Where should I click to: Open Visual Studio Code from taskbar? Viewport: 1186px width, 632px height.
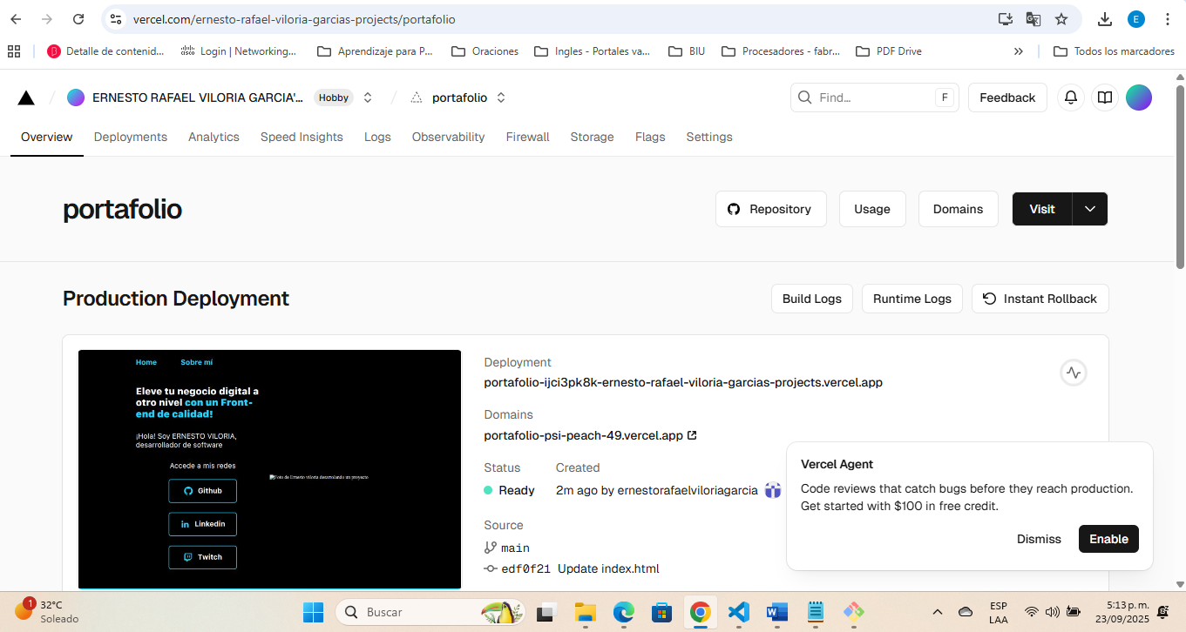[738, 612]
